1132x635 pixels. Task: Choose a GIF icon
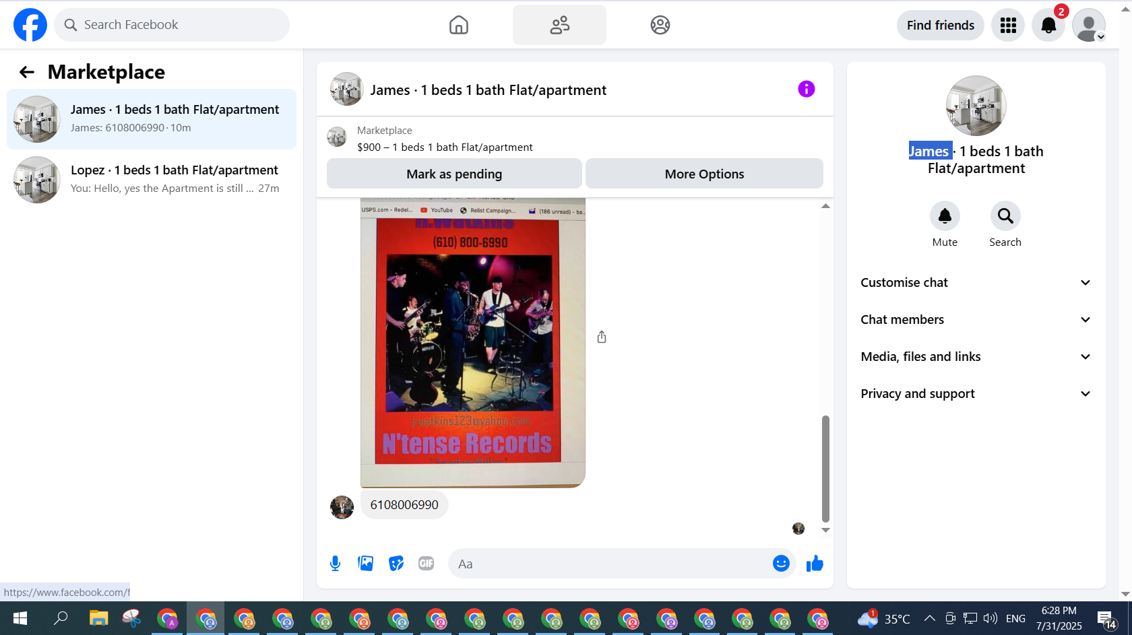click(x=427, y=564)
